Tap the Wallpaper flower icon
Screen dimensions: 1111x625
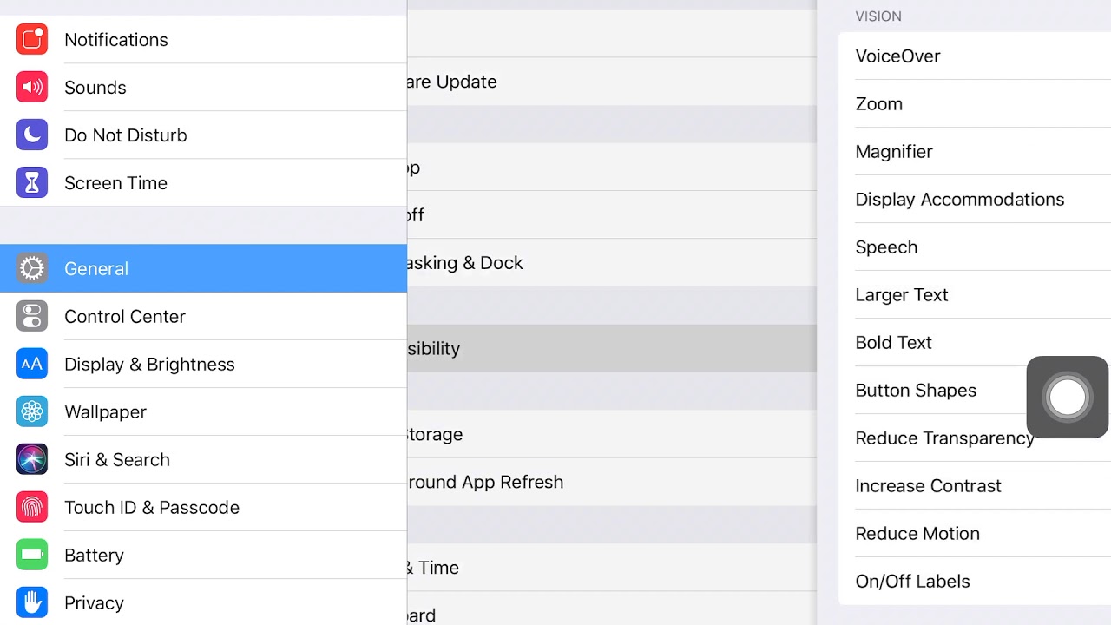coord(32,412)
